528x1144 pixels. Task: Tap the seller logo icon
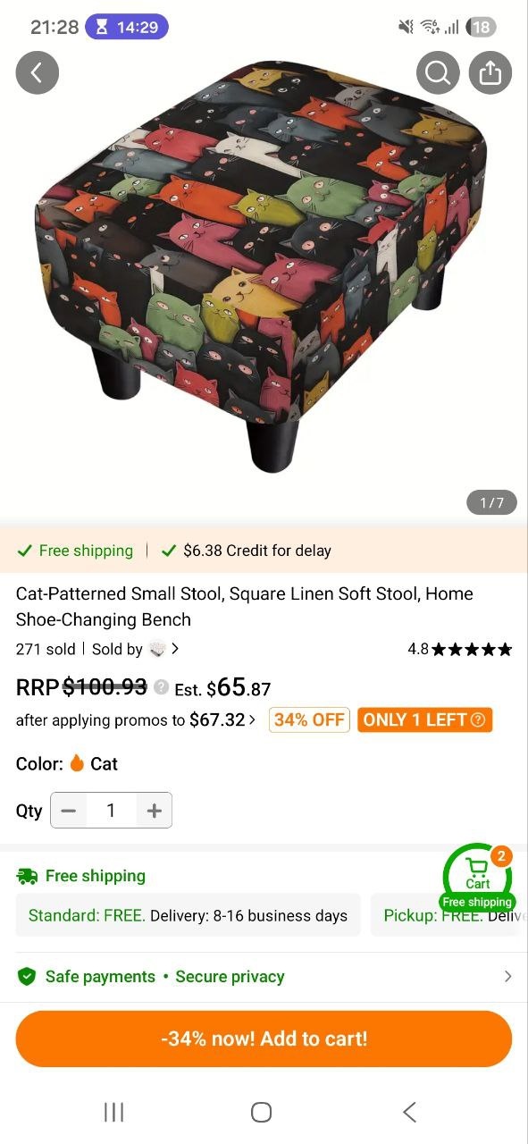pyautogui.click(x=157, y=649)
